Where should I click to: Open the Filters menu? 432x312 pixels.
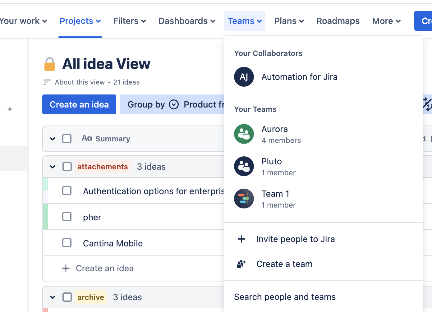[x=129, y=21]
